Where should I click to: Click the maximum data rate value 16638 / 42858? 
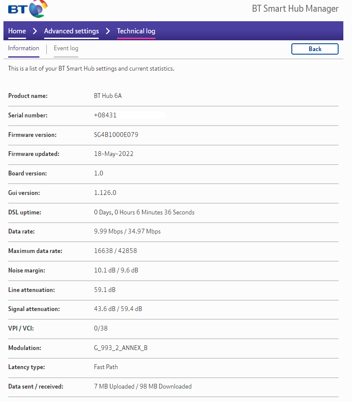click(115, 251)
